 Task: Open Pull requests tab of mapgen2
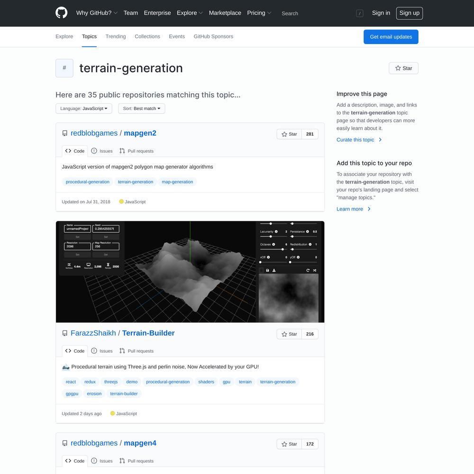click(x=137, y=151)
